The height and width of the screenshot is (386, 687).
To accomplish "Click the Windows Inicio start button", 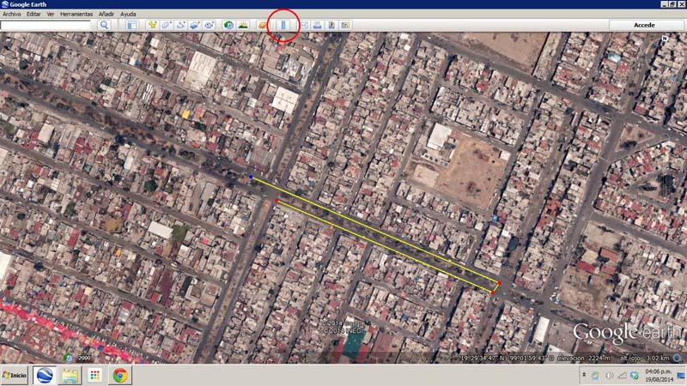I will point(15,376).
